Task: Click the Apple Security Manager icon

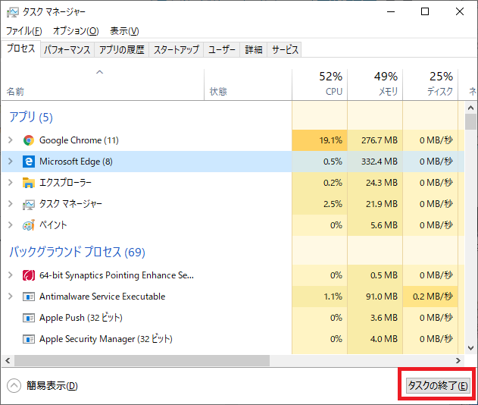Action: tap(29, 339)
